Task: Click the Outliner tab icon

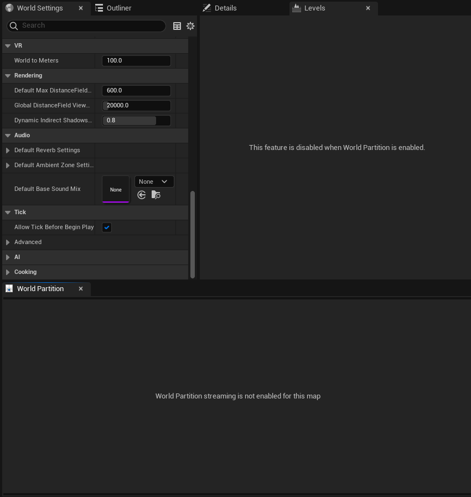Action: (x=99, y=8)
